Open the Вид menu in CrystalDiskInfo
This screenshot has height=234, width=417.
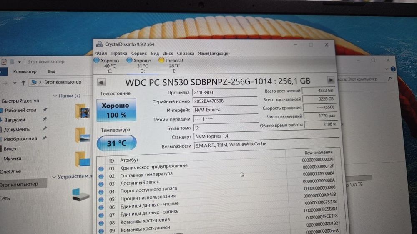pos(155,53)
